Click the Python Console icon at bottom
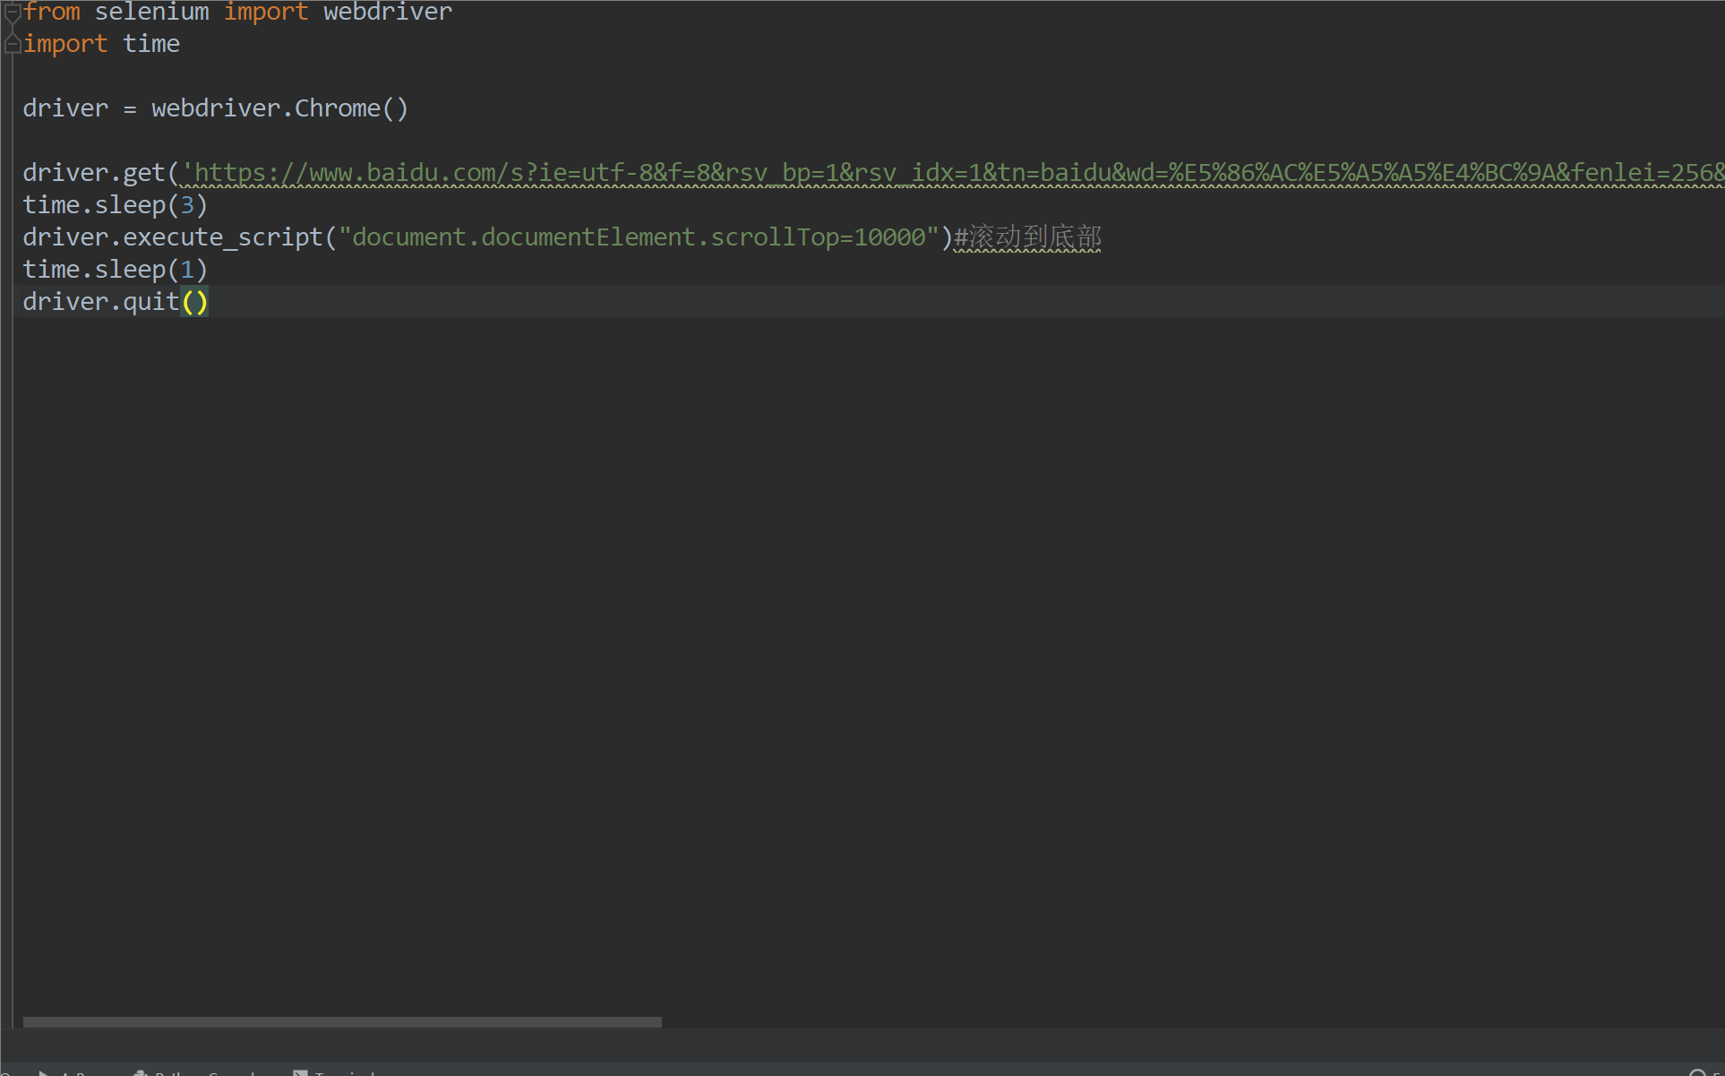1725x1076 pixels. tap(141, 1072)
